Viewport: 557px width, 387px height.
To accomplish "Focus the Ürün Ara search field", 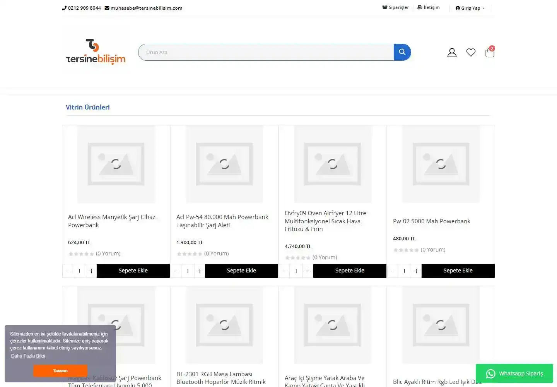I will coord(266,52).
